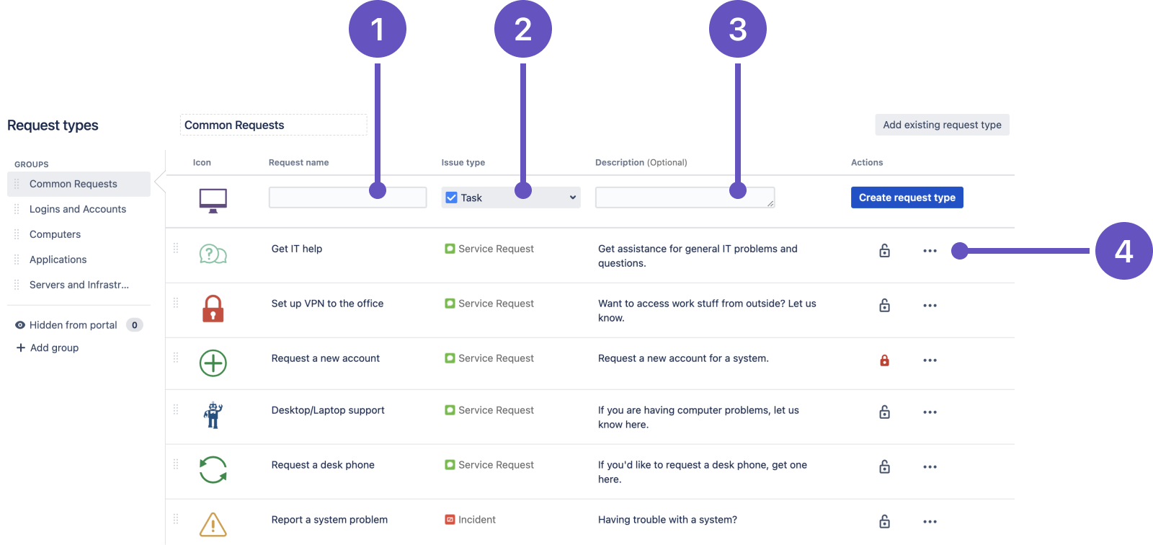Viewport: 1153px width, 545px height.
Task: Click the Request name input field
Action: (x=347, y=198)
